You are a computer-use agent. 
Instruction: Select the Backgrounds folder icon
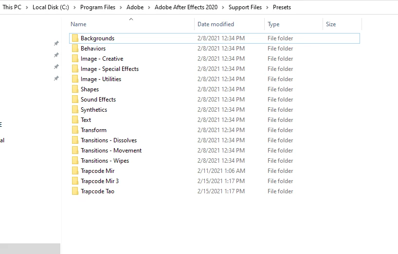point(75,38)
